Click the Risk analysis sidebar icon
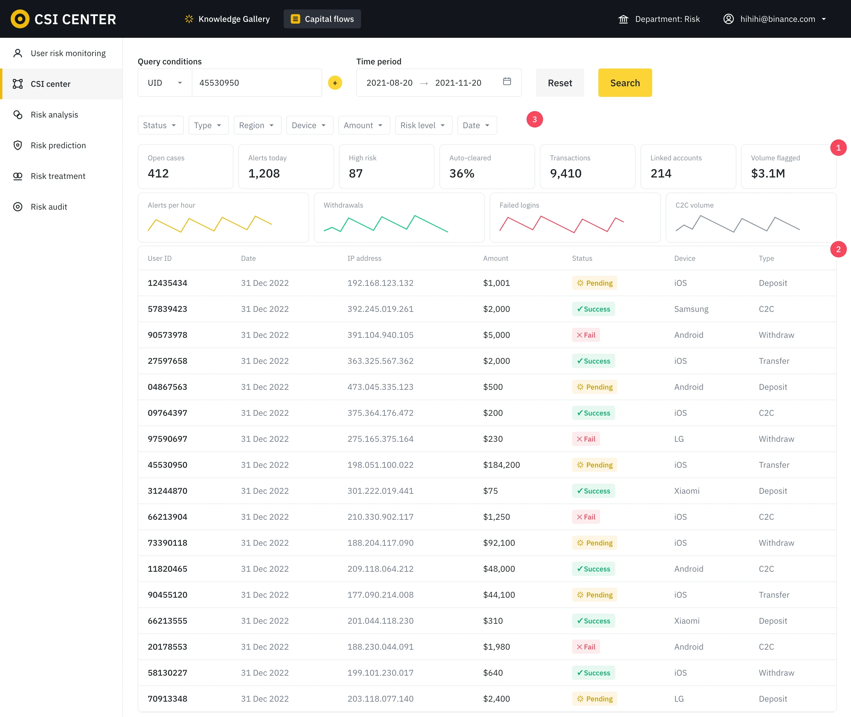This screenshot has height=717, width=851. [17, 115]
